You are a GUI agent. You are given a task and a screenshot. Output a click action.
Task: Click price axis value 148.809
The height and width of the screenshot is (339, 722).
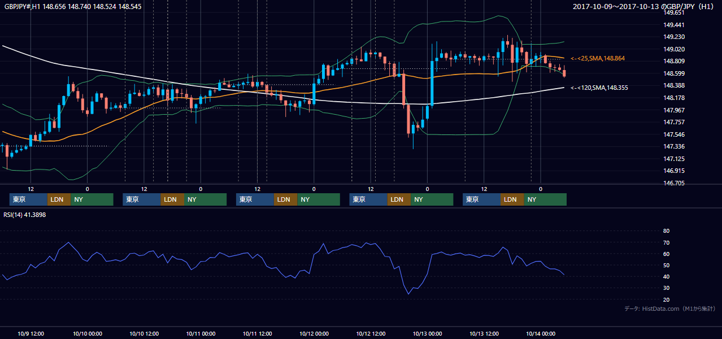(675, 61)
